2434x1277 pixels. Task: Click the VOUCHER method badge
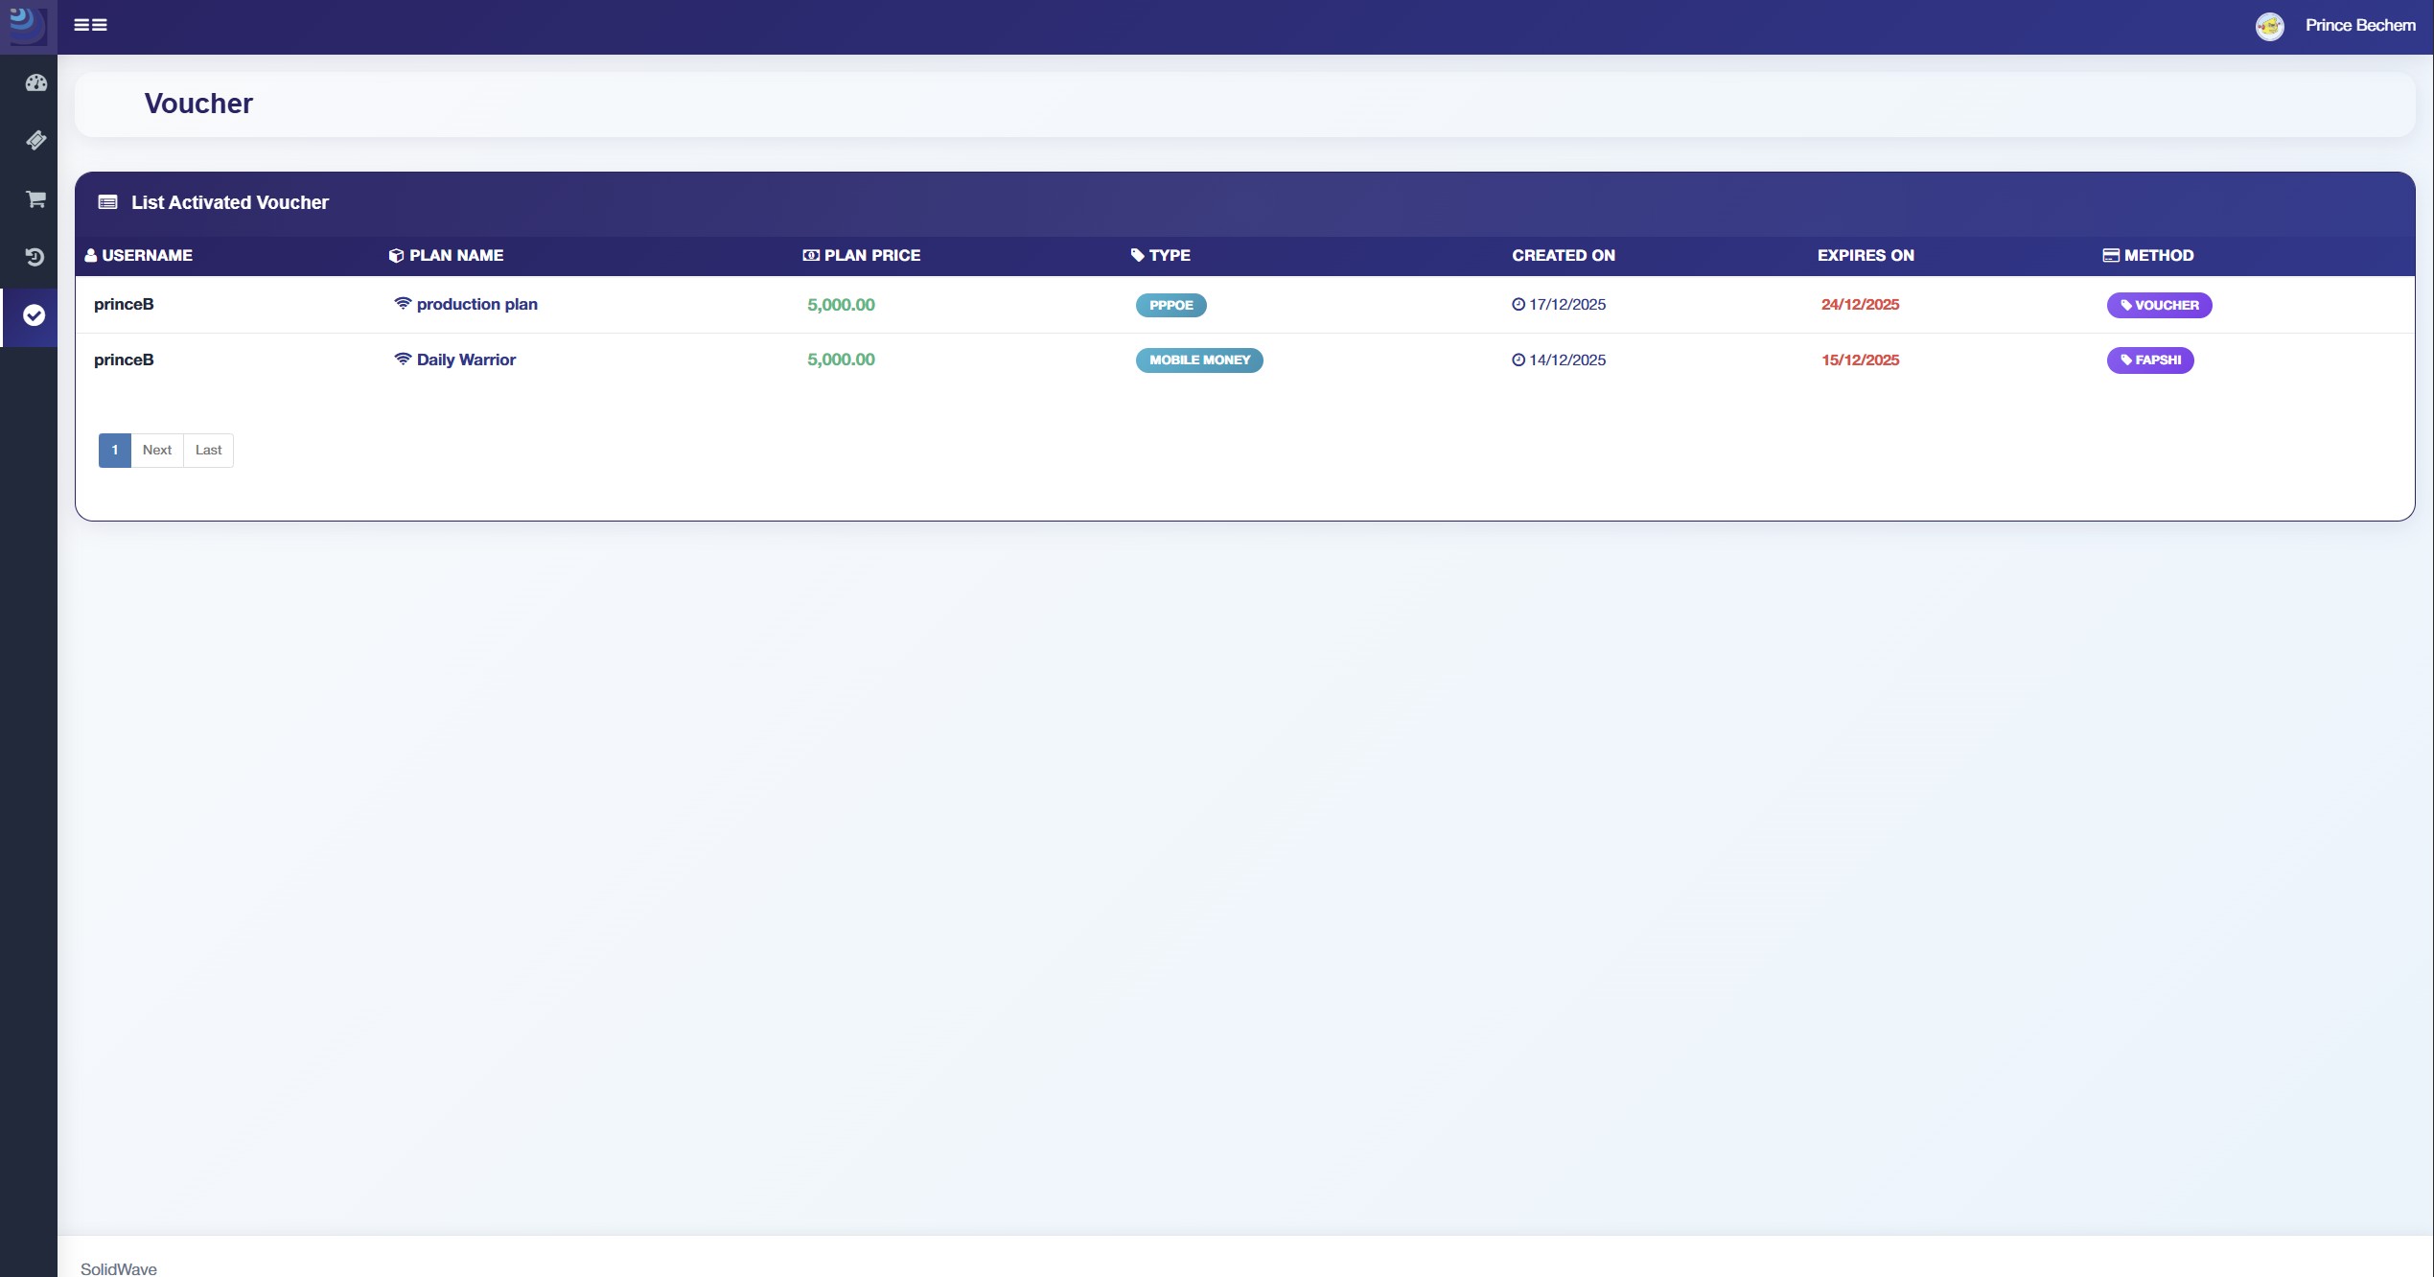(x=2158, y=306)
